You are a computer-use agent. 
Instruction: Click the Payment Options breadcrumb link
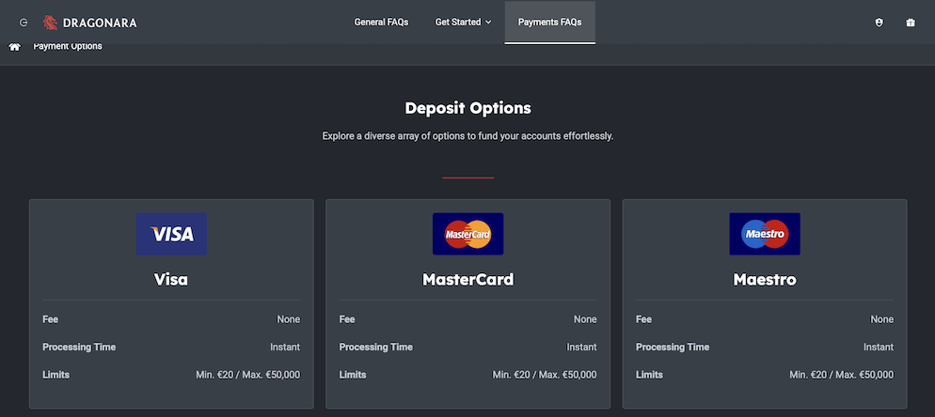click(68, 46)
